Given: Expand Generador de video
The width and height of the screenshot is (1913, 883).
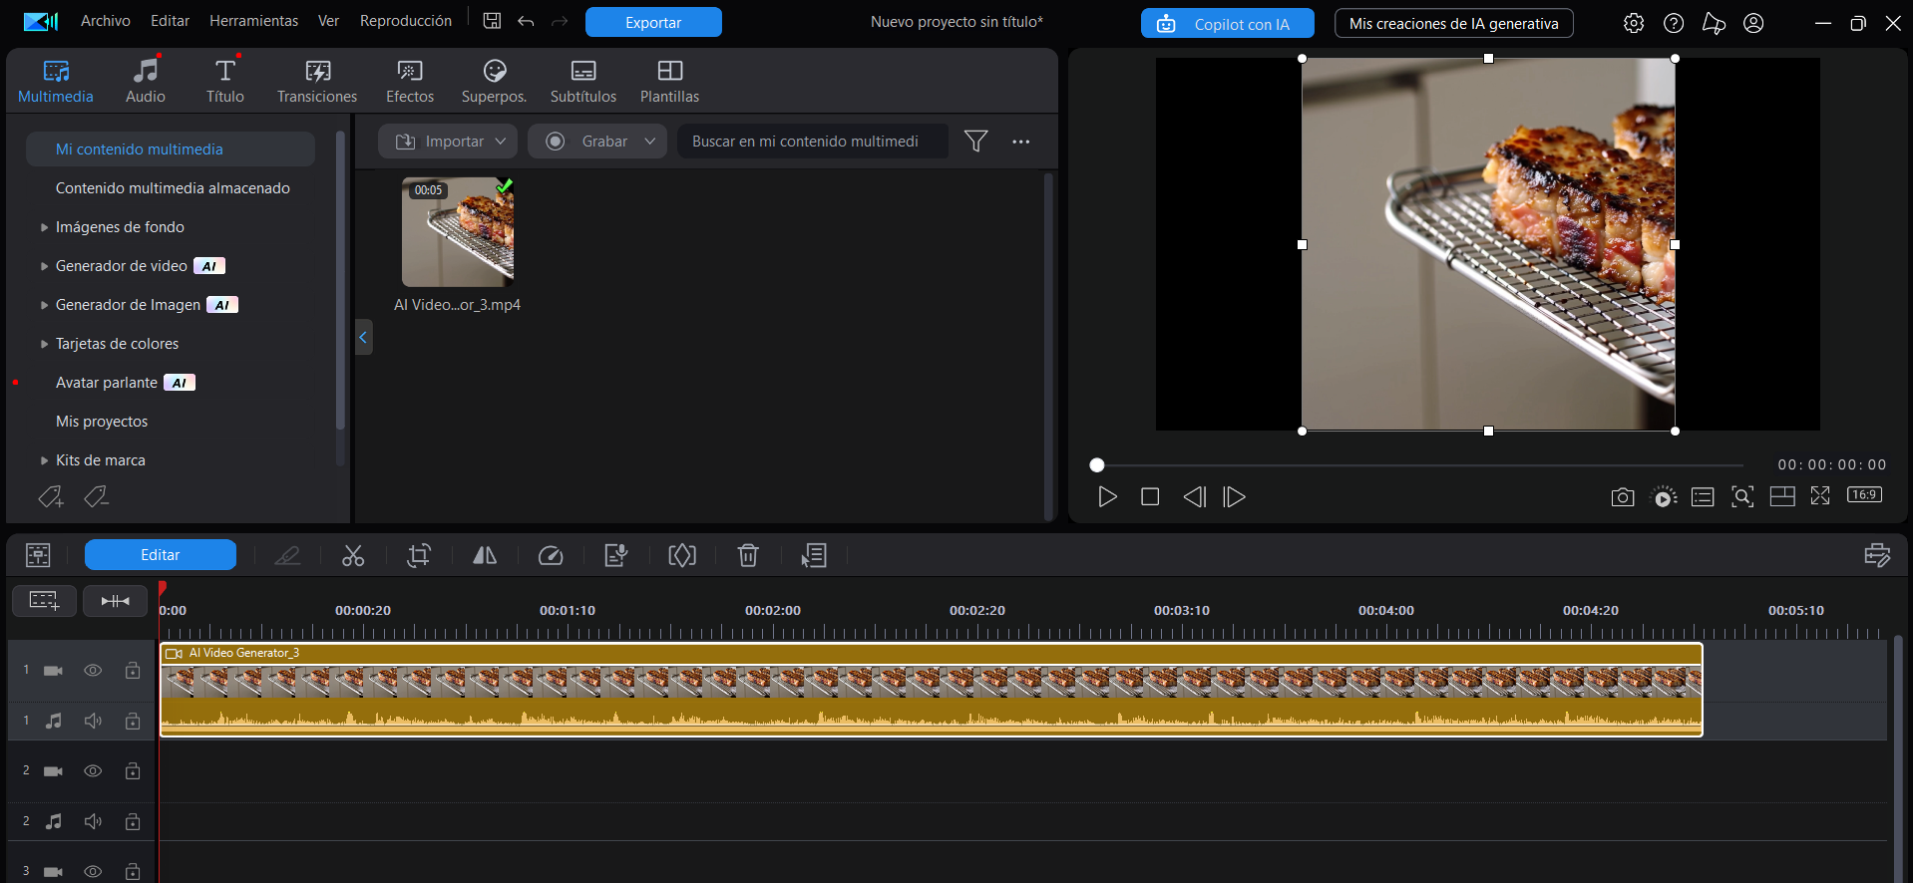Looking at the screenshot, I should (x=44, y=266).
